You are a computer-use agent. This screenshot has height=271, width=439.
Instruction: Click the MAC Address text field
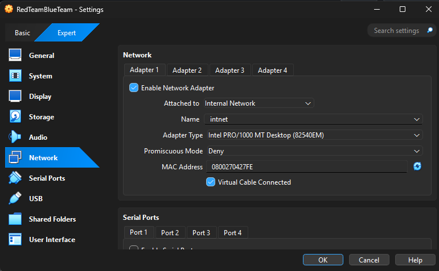click(x=306, y=167)
